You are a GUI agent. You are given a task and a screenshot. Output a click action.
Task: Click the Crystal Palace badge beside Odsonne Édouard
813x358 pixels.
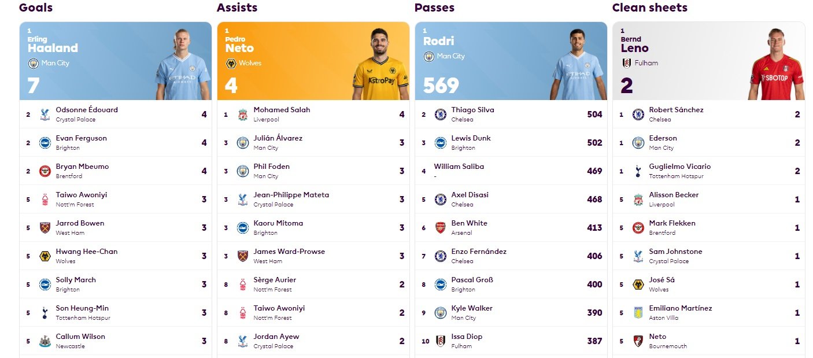(45, 115)
